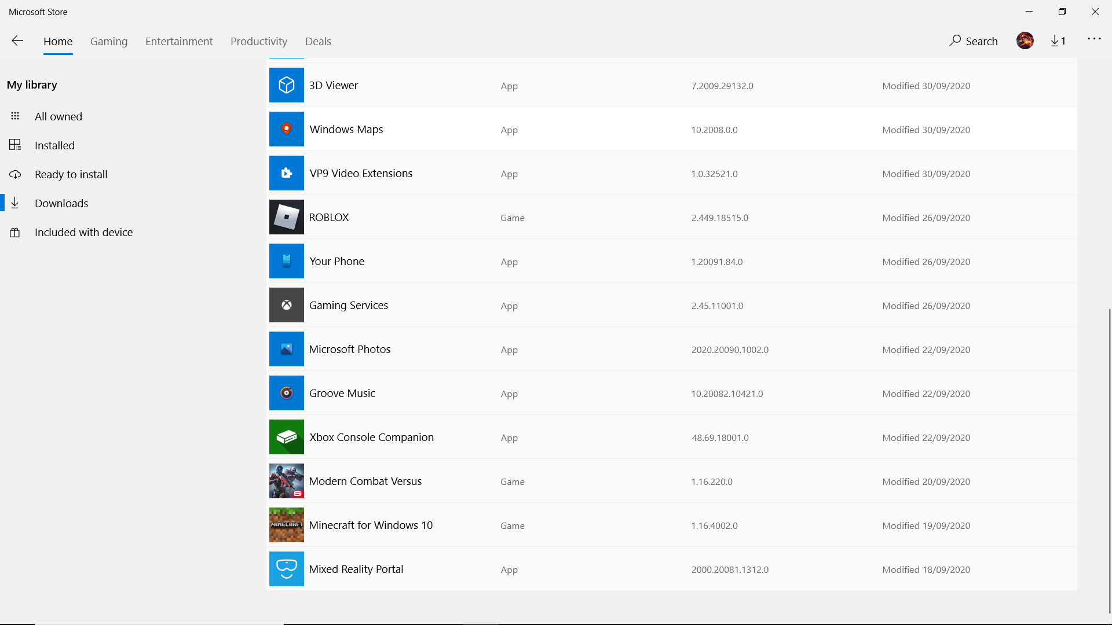Select Downloads in the sidebar
This screenshot has height=625, width=1112.
coord(61,203)
